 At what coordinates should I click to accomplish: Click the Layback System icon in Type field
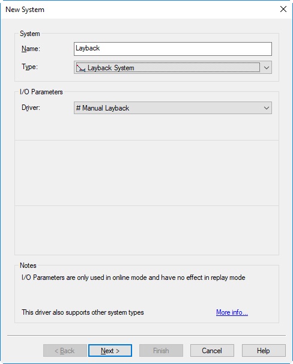(80, 68)
